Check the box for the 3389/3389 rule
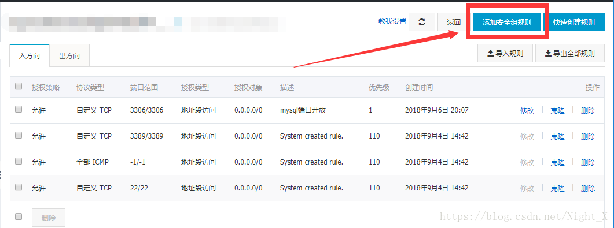Viewport: 614px width, 228px height. (19, 136)
